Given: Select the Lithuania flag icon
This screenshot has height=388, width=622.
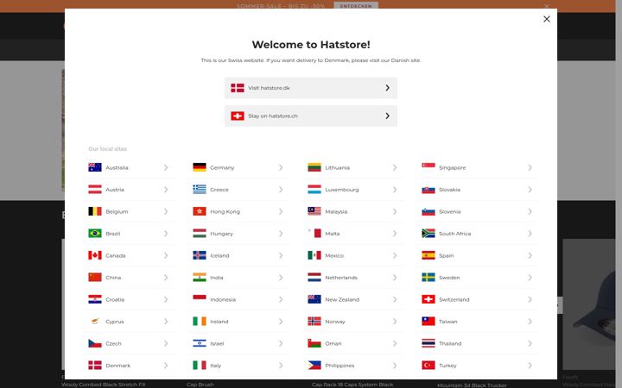Looking at the screenshot, I should coord(314,167).
